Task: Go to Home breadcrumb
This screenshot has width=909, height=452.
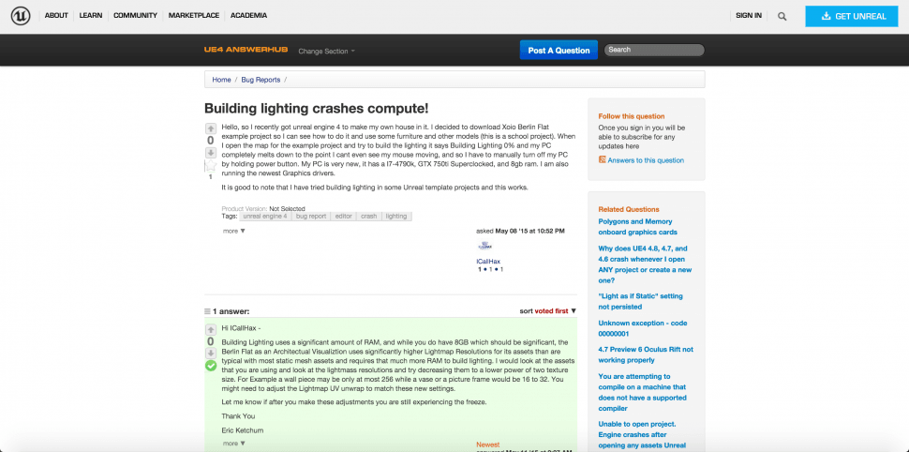Action: (221, 80)
